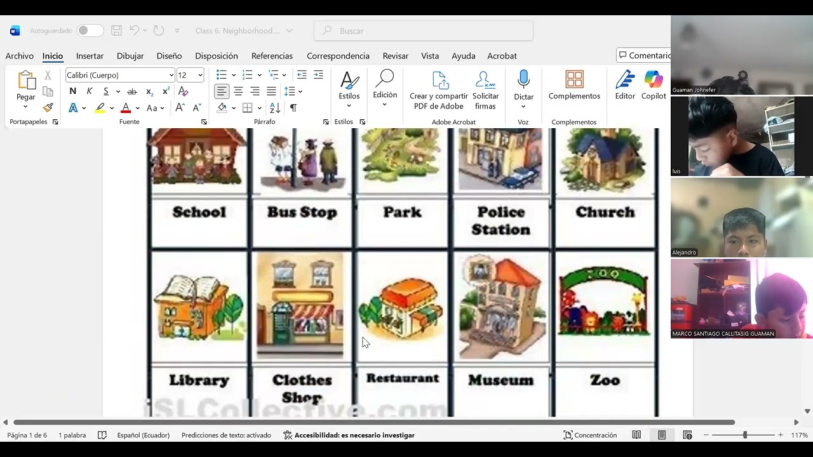Apply bold with the N button
This screenshot has width=813, height=457.
(x=72, y=91)
